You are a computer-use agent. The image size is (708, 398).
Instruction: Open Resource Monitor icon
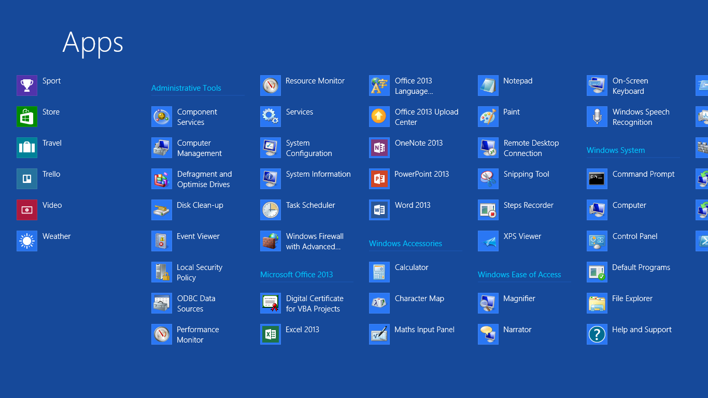271,86
